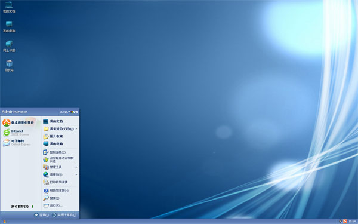Expand the 管理工具 submenu arrow
This screenshot has height=224, width=358.
point(76,167)
